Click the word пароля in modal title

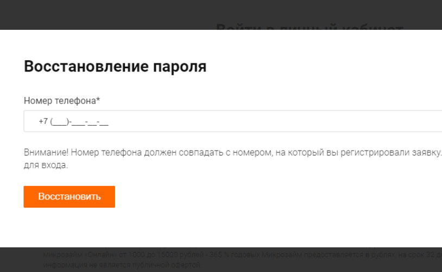[180, 67]
